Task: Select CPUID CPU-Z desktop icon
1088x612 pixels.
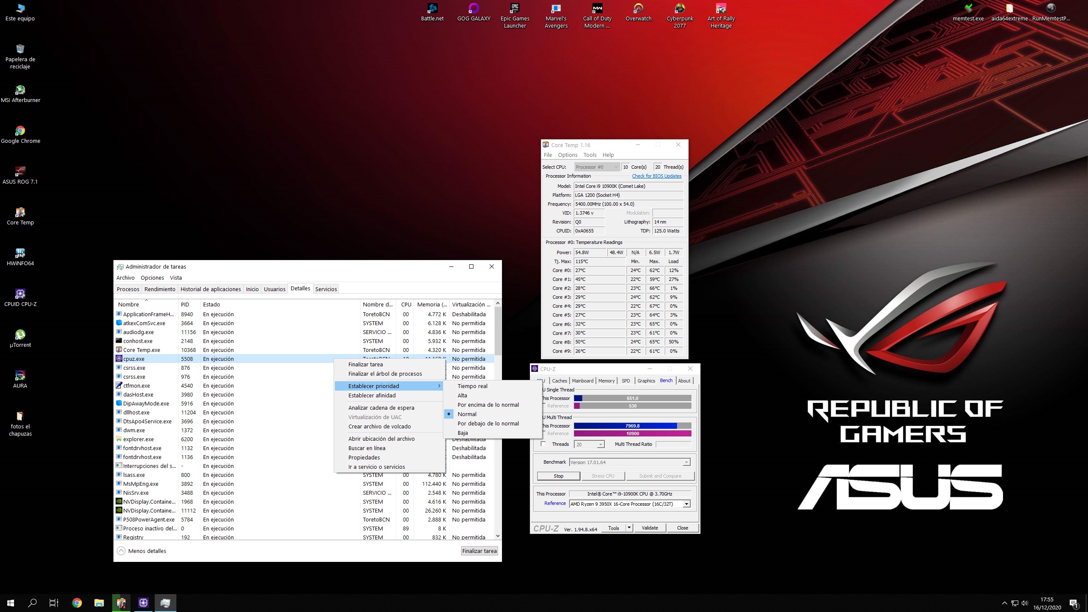Action: tap(20, 298)
